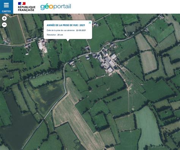Click the Géoportail logo
Image resolution: width=180 pixels, height=150 pixels.
(x=56, y=7)
